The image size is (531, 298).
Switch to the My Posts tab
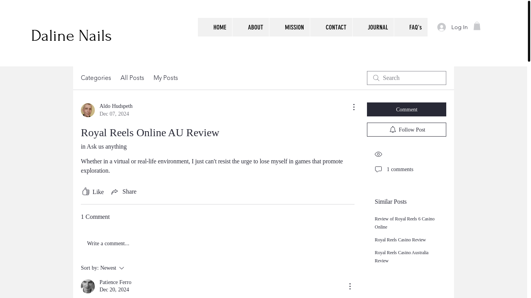[166, 78]
